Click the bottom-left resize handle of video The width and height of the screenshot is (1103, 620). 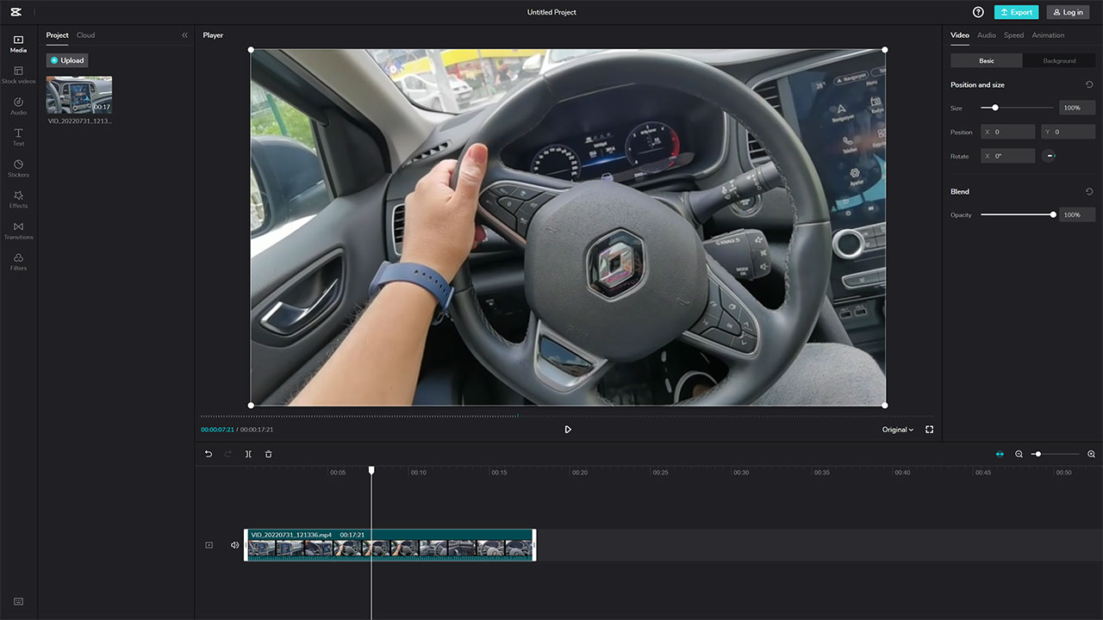point(251,405)
